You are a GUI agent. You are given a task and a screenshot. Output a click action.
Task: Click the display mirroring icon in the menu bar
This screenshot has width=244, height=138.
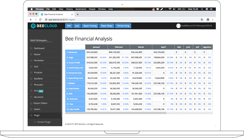tap(158, 9)
